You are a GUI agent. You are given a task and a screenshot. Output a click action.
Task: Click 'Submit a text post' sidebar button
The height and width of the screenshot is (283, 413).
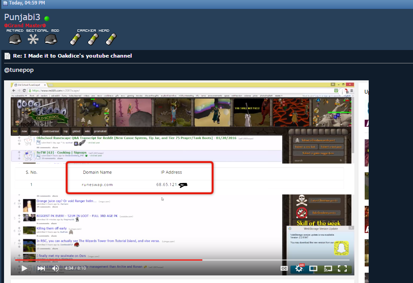click(331, 147)
